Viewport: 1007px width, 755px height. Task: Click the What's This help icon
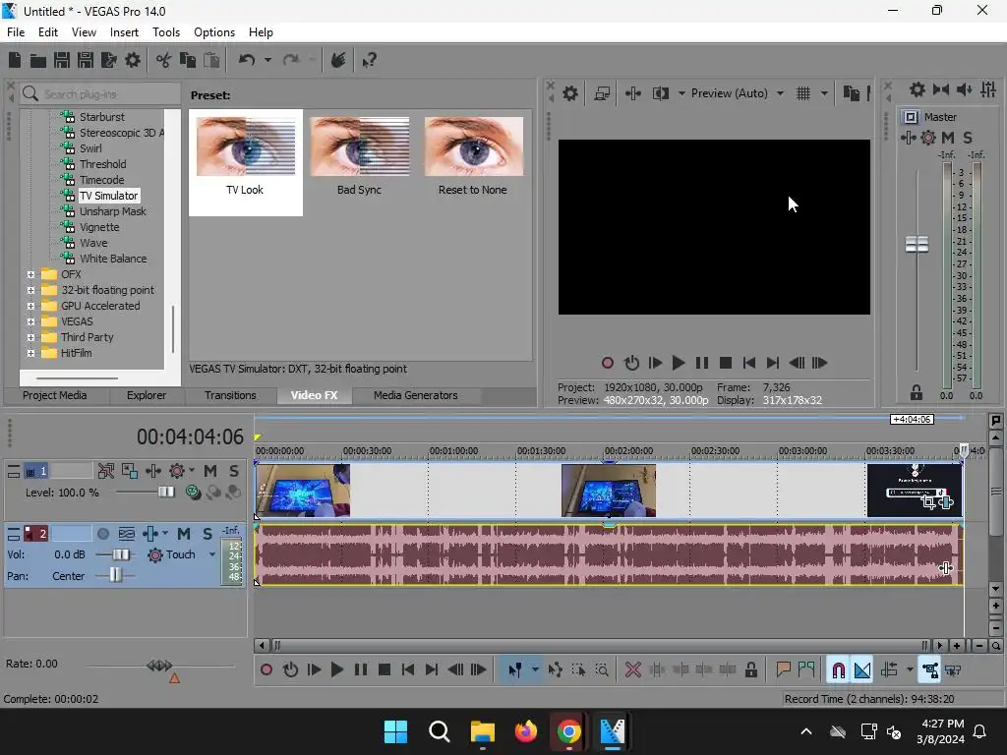coord(370,60)
